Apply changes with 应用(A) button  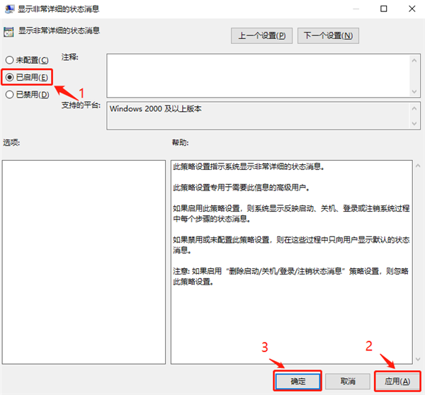point(397,381)
